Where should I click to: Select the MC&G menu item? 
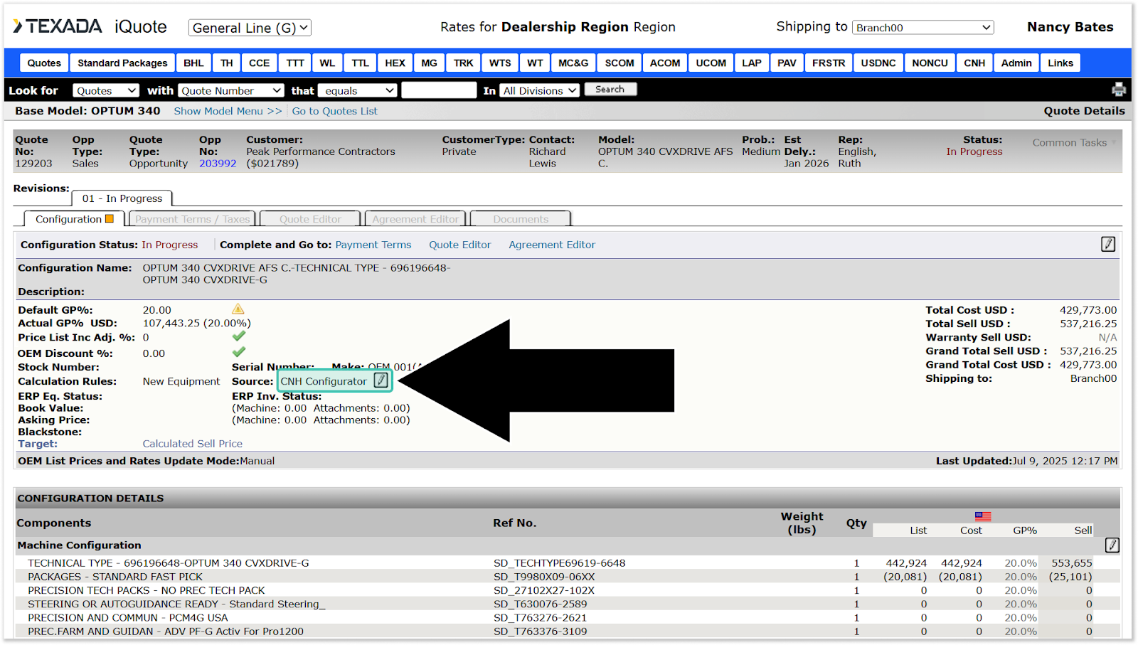tap(573, 63)
